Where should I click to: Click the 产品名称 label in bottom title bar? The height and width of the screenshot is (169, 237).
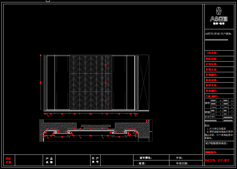[x=49, y=160]
